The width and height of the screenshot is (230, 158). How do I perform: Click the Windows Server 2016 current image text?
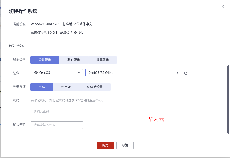(x=61, y=24)
